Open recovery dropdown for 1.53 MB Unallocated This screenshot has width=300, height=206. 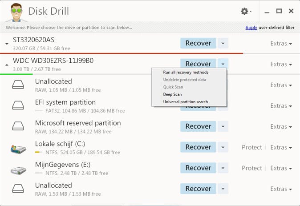click(223, 189)
